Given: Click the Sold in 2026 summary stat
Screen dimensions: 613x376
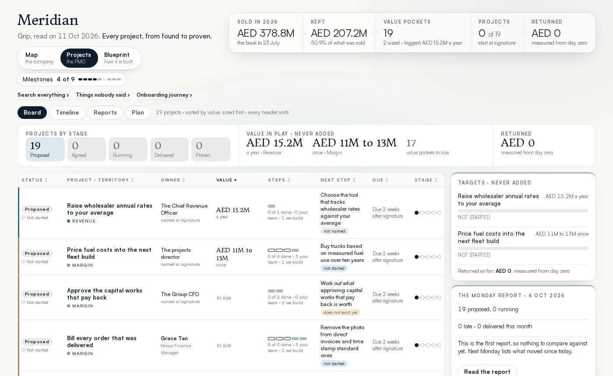Looking at the screenshot, I should click(266, 33).
